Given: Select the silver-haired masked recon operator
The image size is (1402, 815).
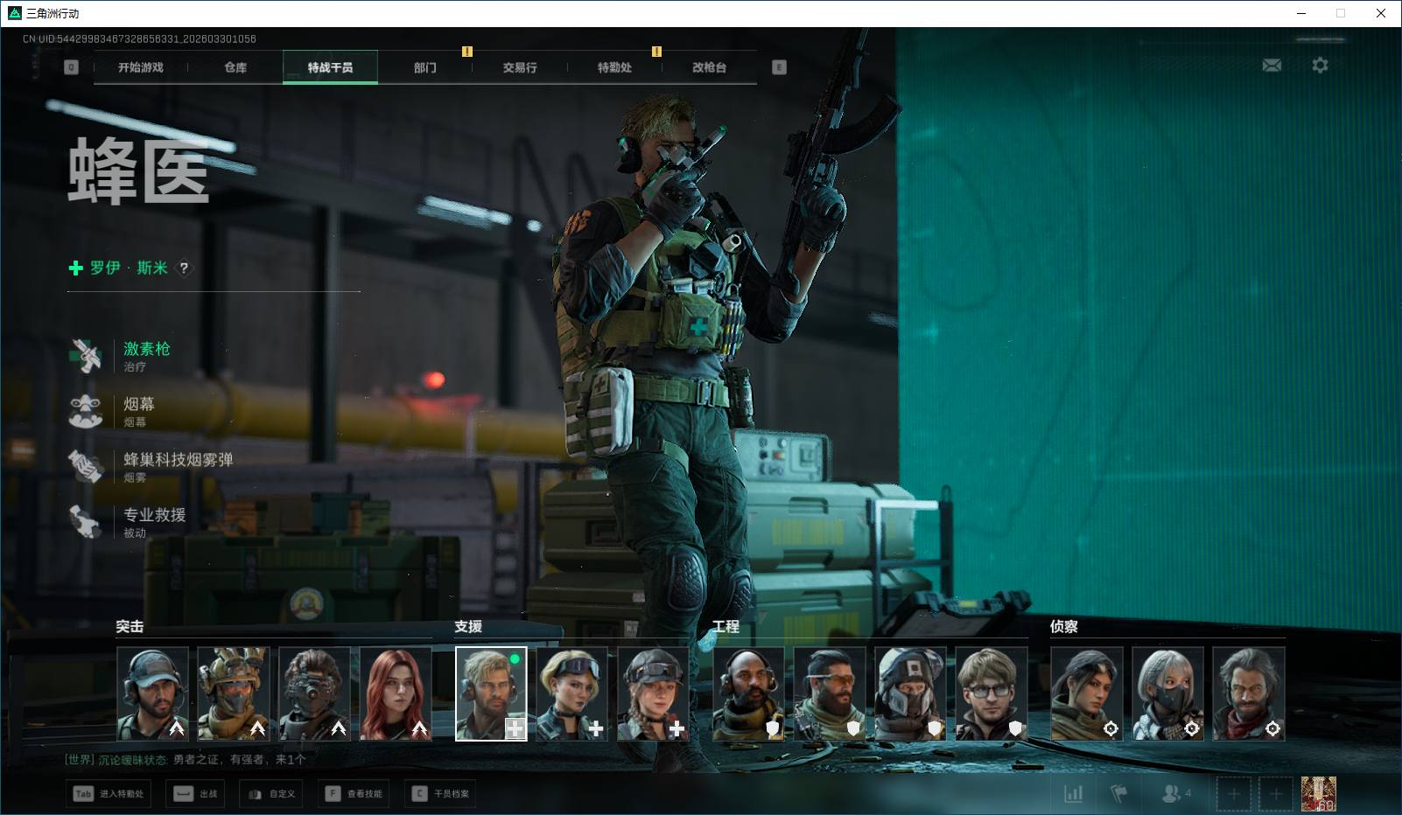Looking at the screenshot, I should coord(1167,694).
